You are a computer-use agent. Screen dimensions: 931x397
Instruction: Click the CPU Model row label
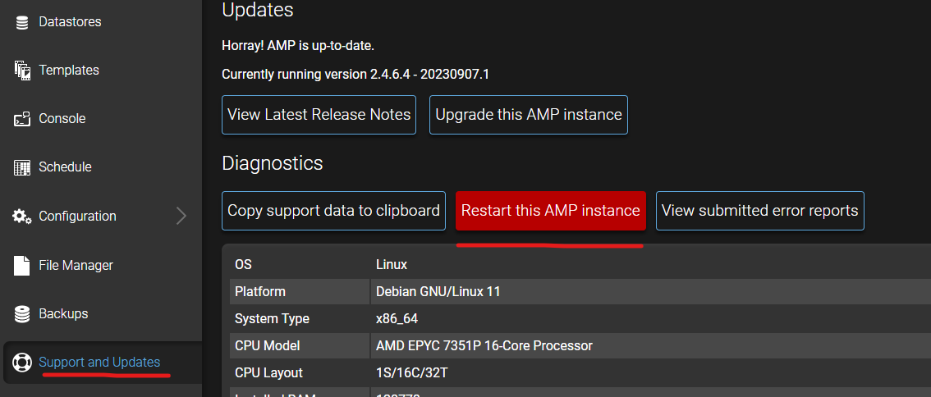pyautogui.click(x=267, y=345)
